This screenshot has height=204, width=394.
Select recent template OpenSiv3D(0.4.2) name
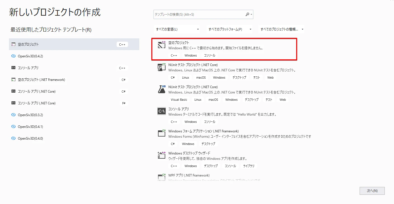coord(30,56)
